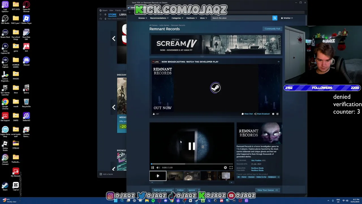Open View menu in background Steam window
The image size is (362, 204).
(111, 10)
